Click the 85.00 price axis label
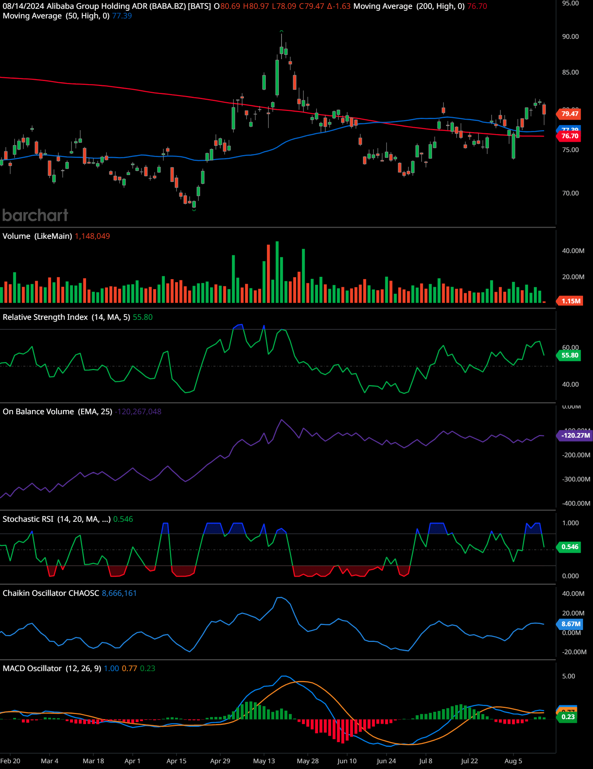This screenshot has height=769, width=593. pos(570,72)
